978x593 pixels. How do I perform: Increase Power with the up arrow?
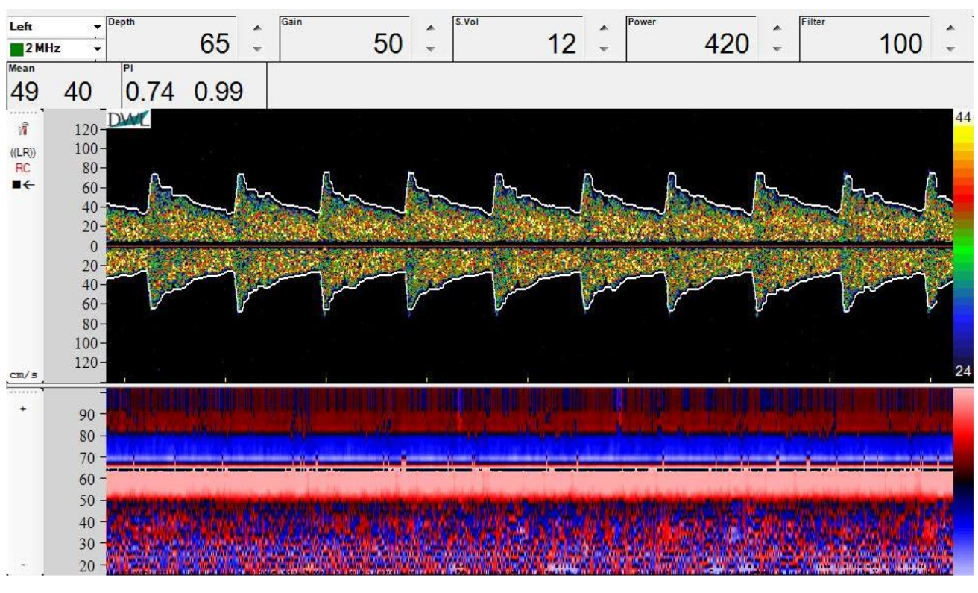777,28
